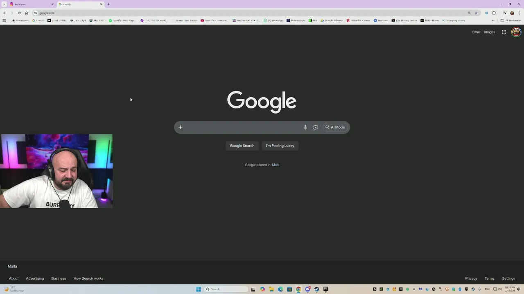Open the All Bookmarks folder

point(511,20)
